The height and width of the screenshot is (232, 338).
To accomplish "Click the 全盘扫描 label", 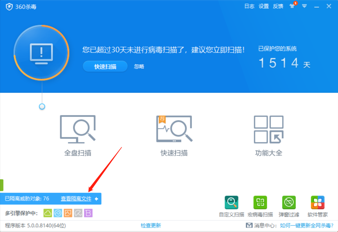I will 78,153.
